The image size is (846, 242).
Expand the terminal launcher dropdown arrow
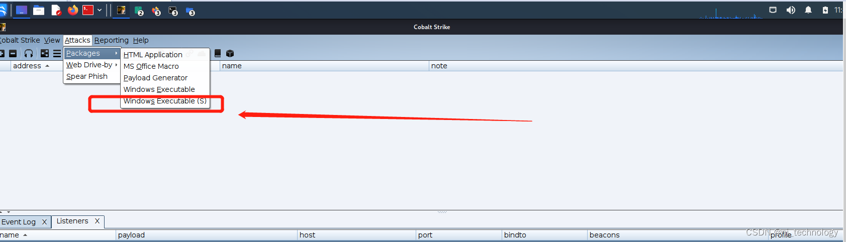coord(100,10)
